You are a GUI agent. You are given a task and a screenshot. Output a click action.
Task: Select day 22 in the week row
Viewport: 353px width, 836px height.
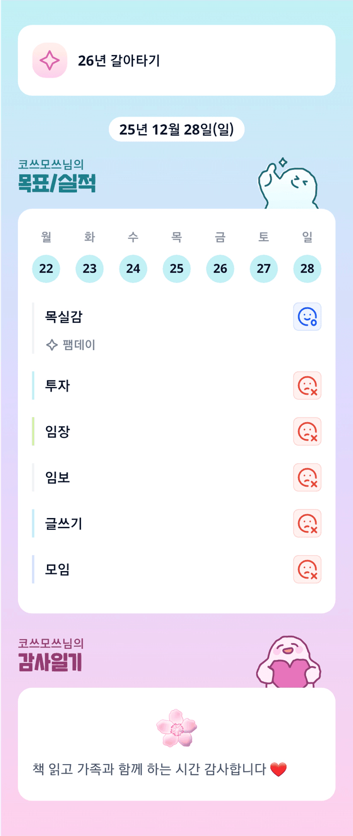[x=46, y=268]
